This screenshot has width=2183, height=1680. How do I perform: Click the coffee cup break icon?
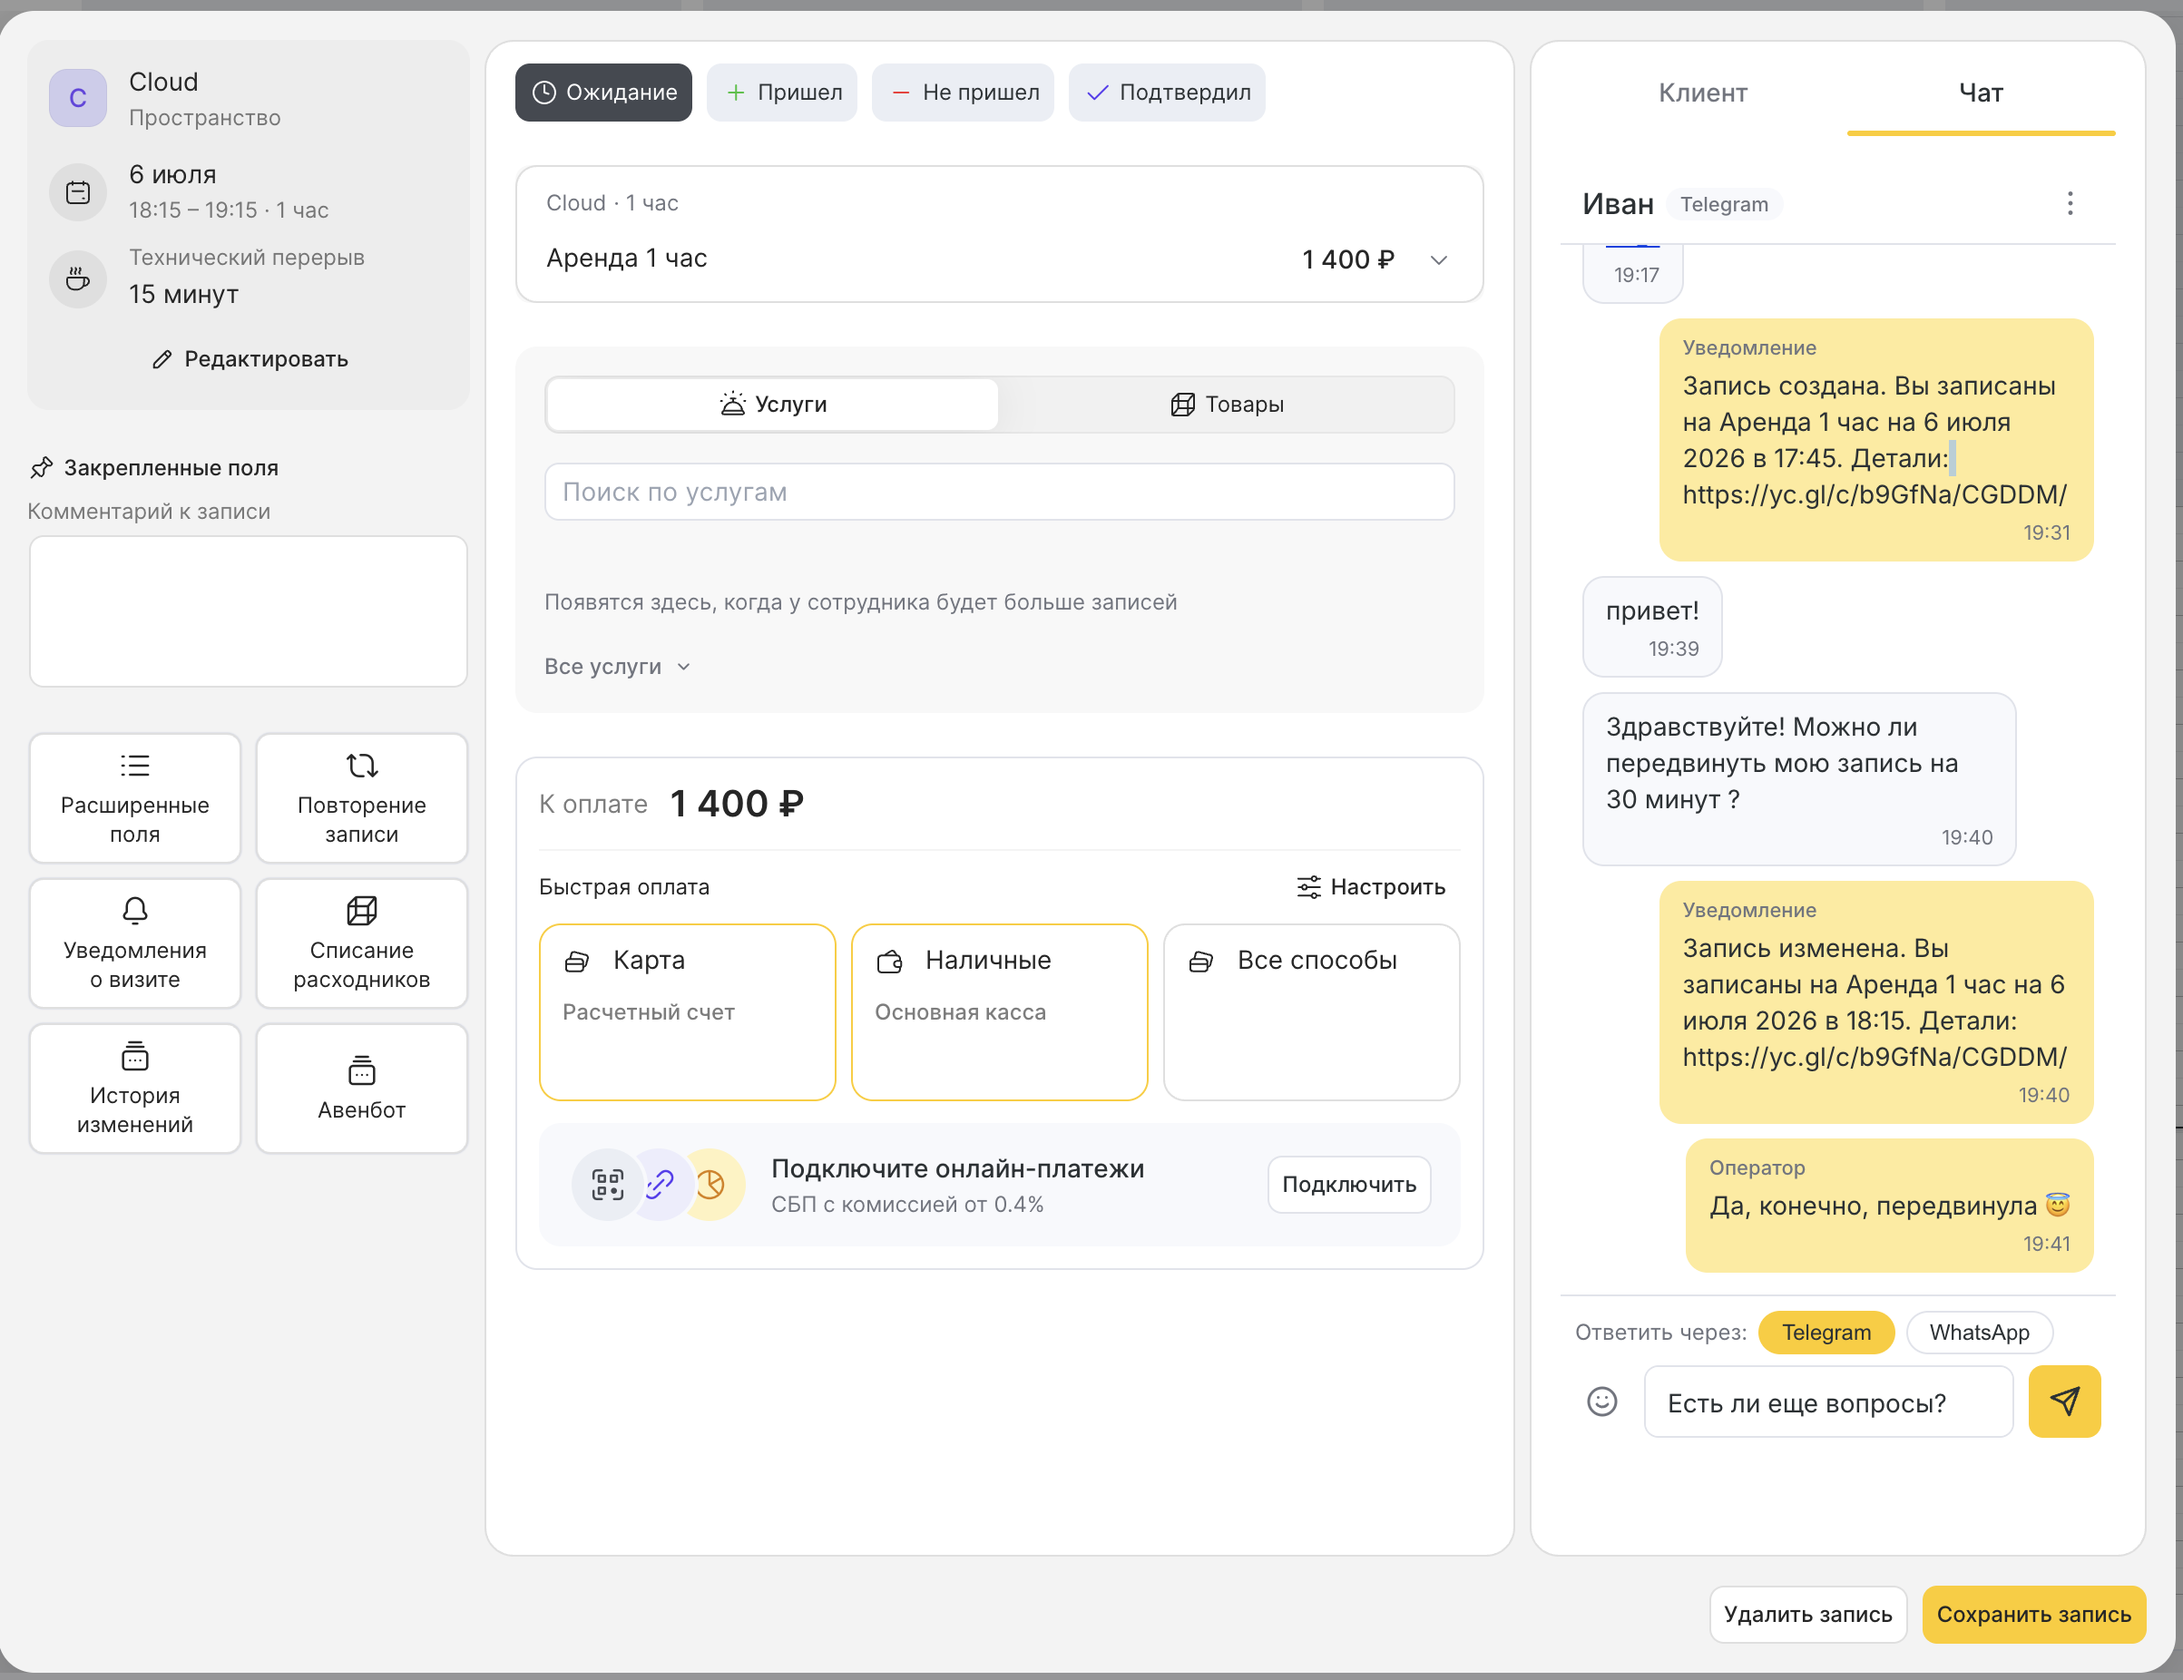pyautogui.click(x=78, y=278)
